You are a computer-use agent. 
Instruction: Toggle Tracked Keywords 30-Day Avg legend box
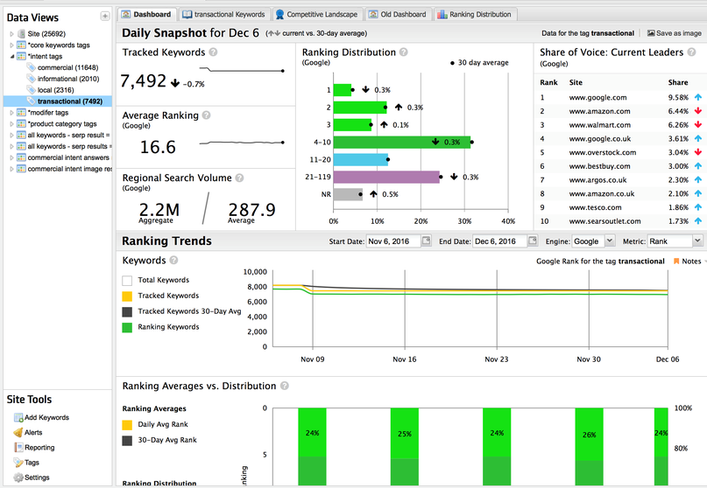pos(127,312)
